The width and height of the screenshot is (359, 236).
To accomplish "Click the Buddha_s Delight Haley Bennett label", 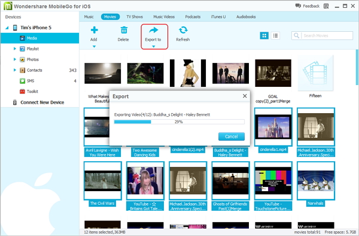I will pyautogui.click(x=230, y=153).
